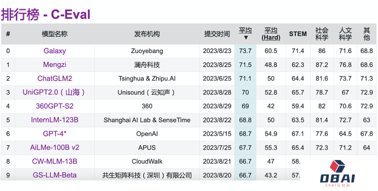The height and width of the screenshot is (191, 378).
Task: Open the 360GPT-S2 model link
Action: tap(55, 106)
